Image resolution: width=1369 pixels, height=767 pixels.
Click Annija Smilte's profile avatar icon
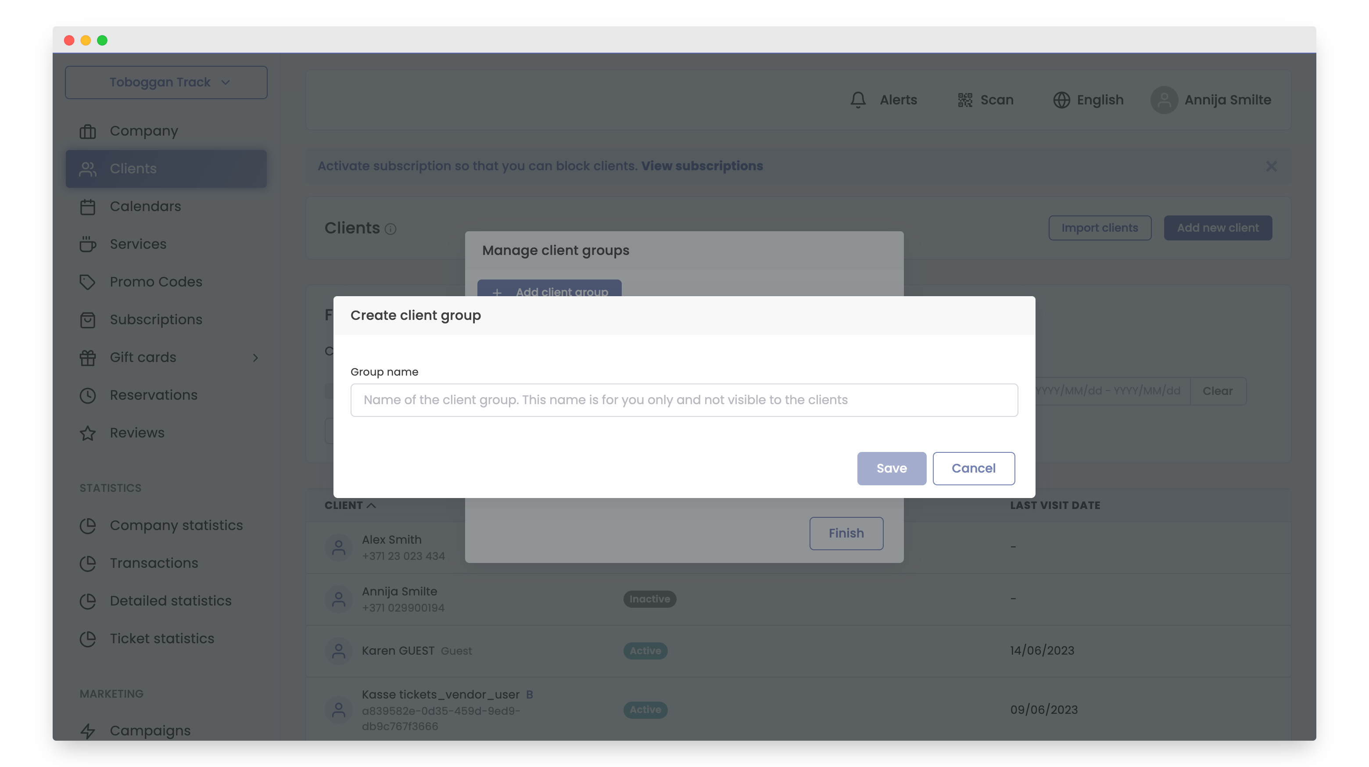coord(1164,100)
